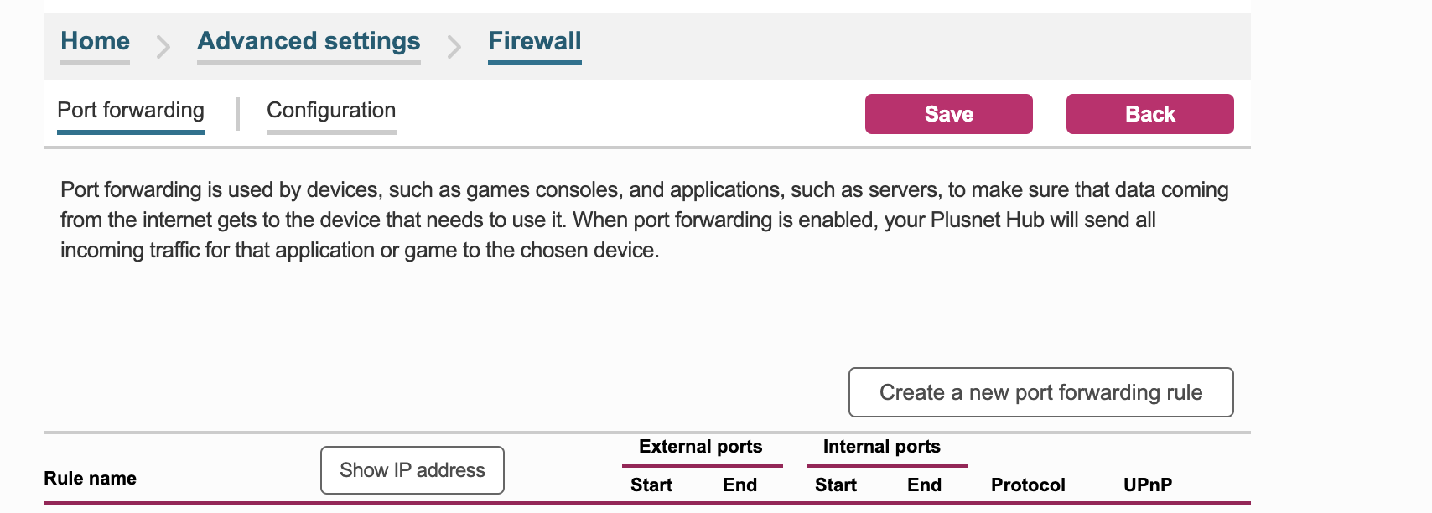
Task: Select the Port forwarding tab
Action: pos(130,110)
